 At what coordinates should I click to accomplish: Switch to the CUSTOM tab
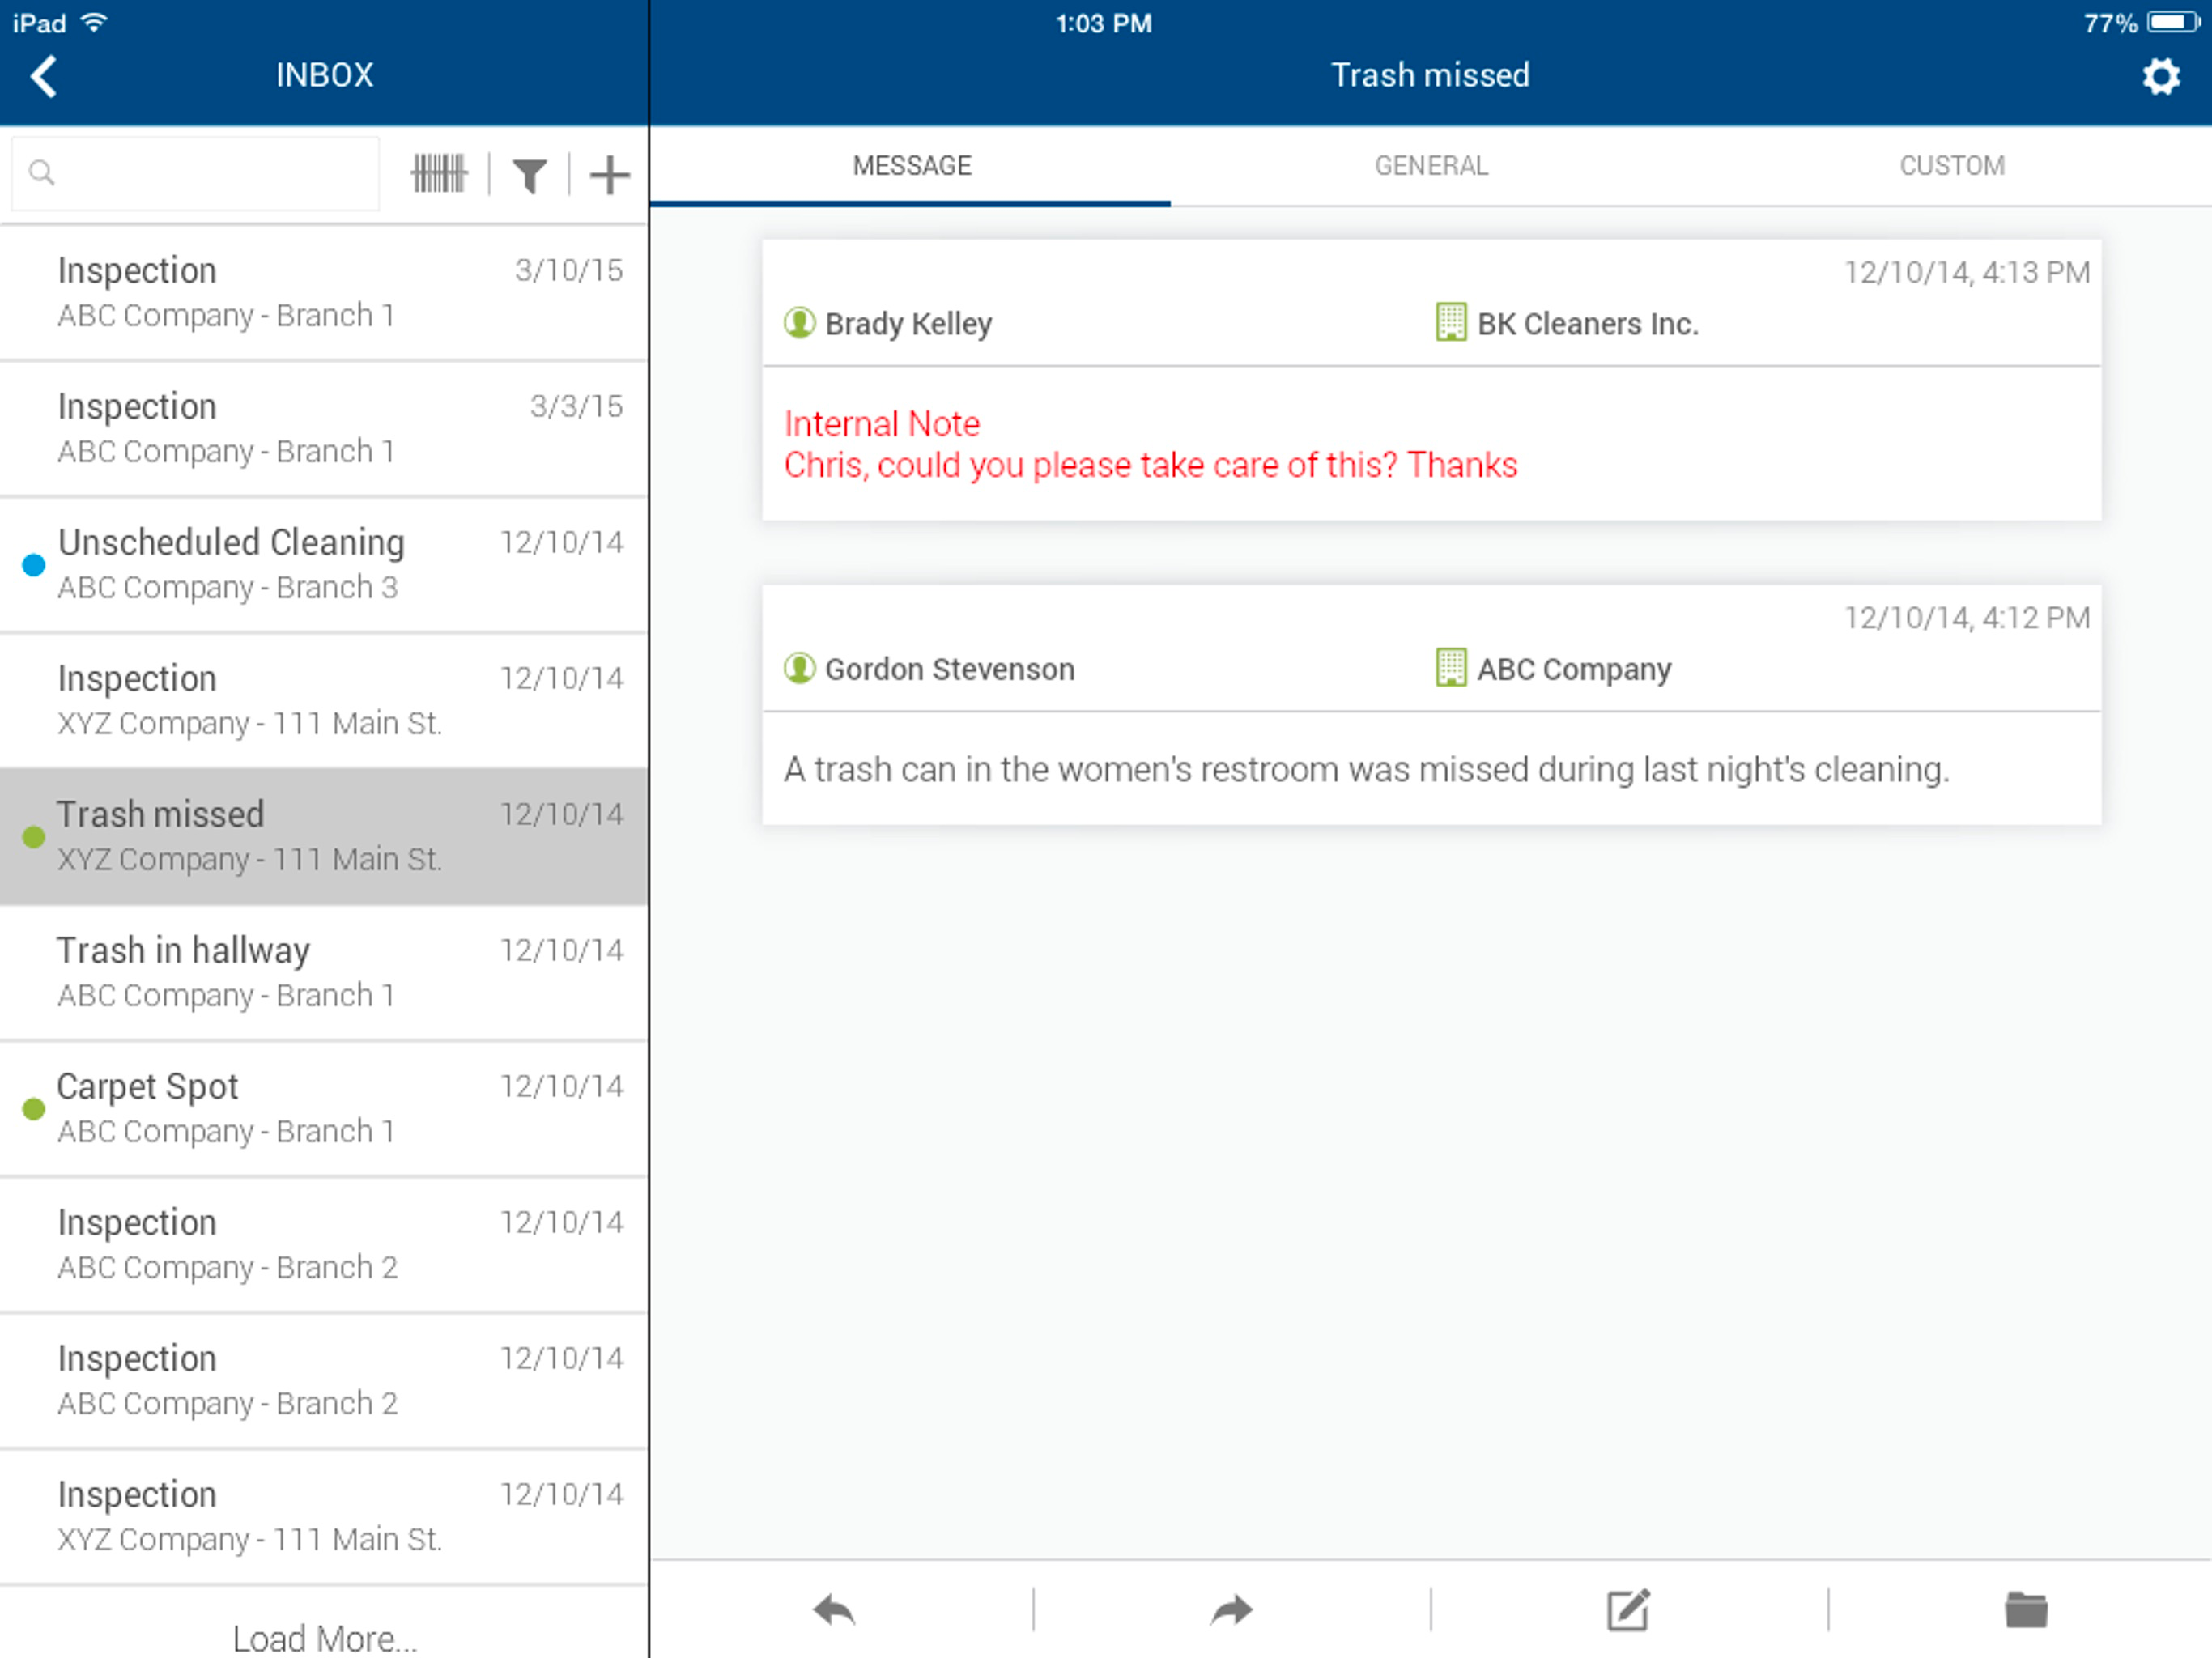point(1952,166)
